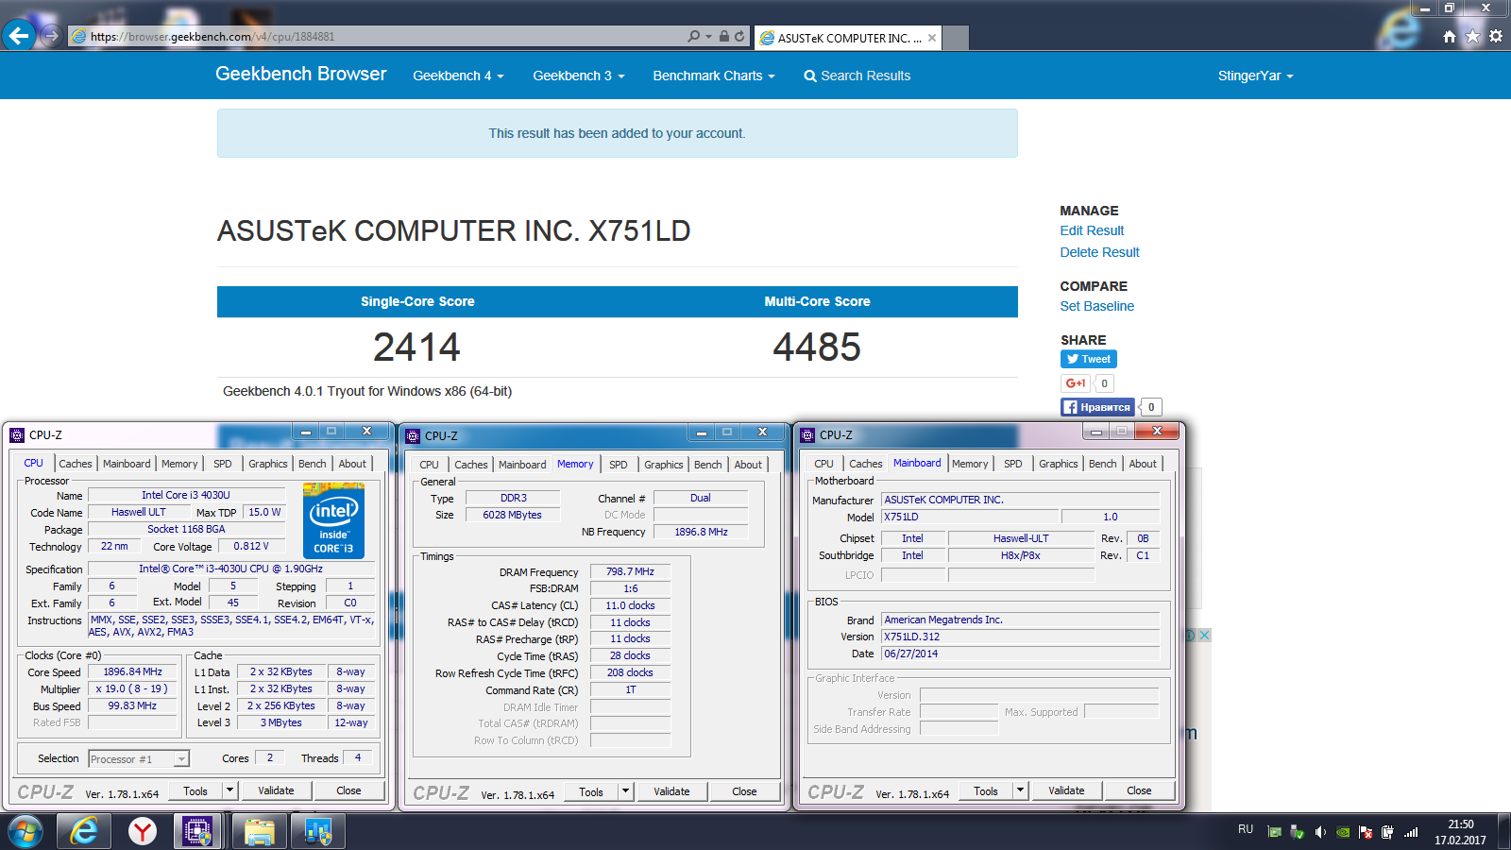Click the Edit Result link
This screenshot has width=1511, height=850.
pyautogui.click(x=1092, y=230)
